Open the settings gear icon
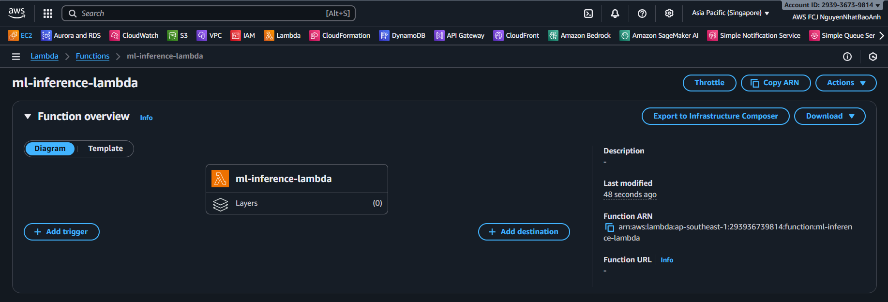The image size is (888, 302). tap(669, 14)
